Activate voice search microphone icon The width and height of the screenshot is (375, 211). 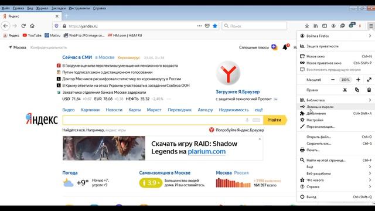[x=247, y=120]
